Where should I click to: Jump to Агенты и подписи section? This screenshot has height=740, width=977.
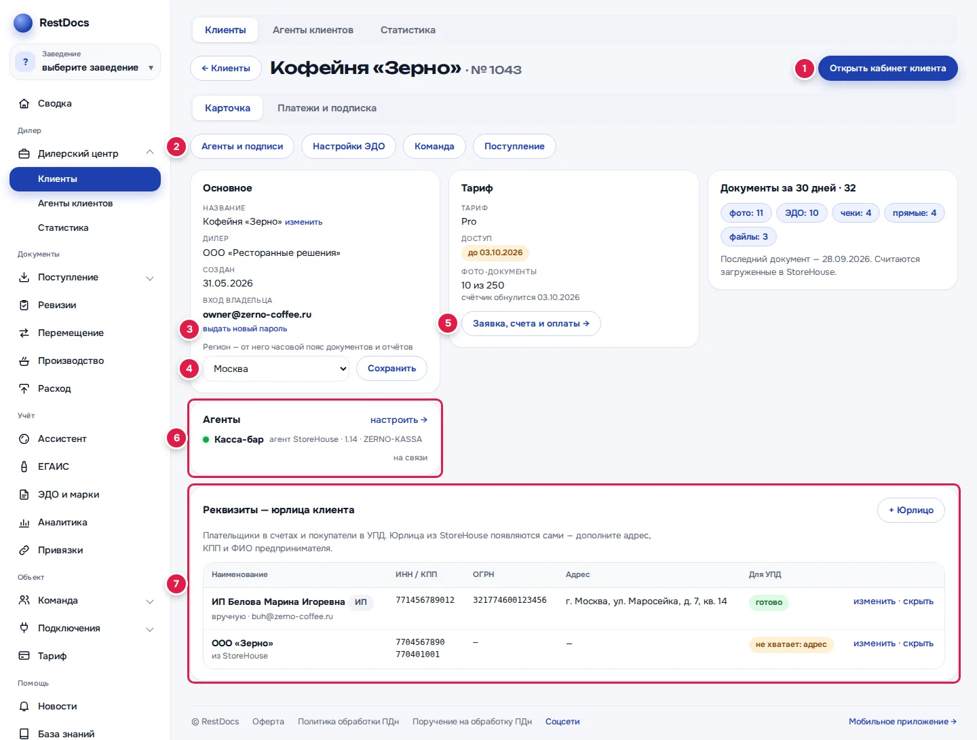242,147
